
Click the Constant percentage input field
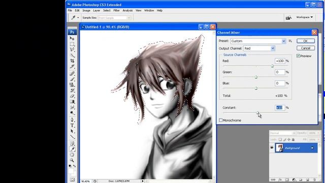click(280, 107)
